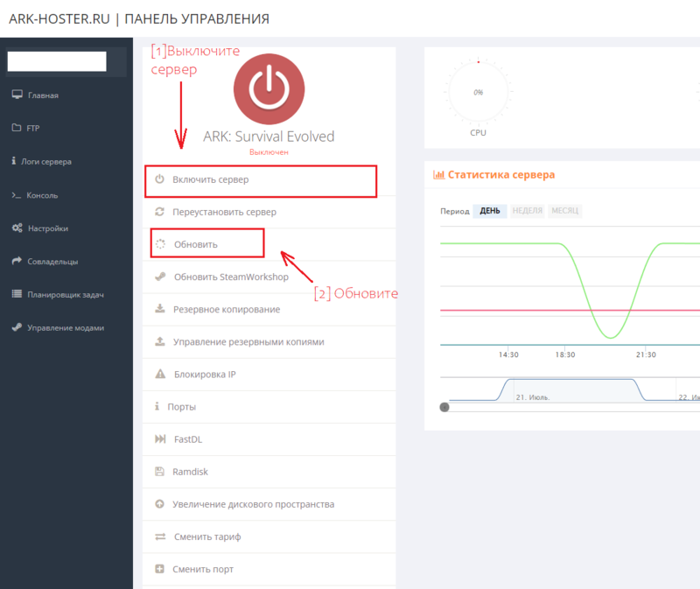Click the Обновить button
The image size is (700, 589).
coord(196,244)
